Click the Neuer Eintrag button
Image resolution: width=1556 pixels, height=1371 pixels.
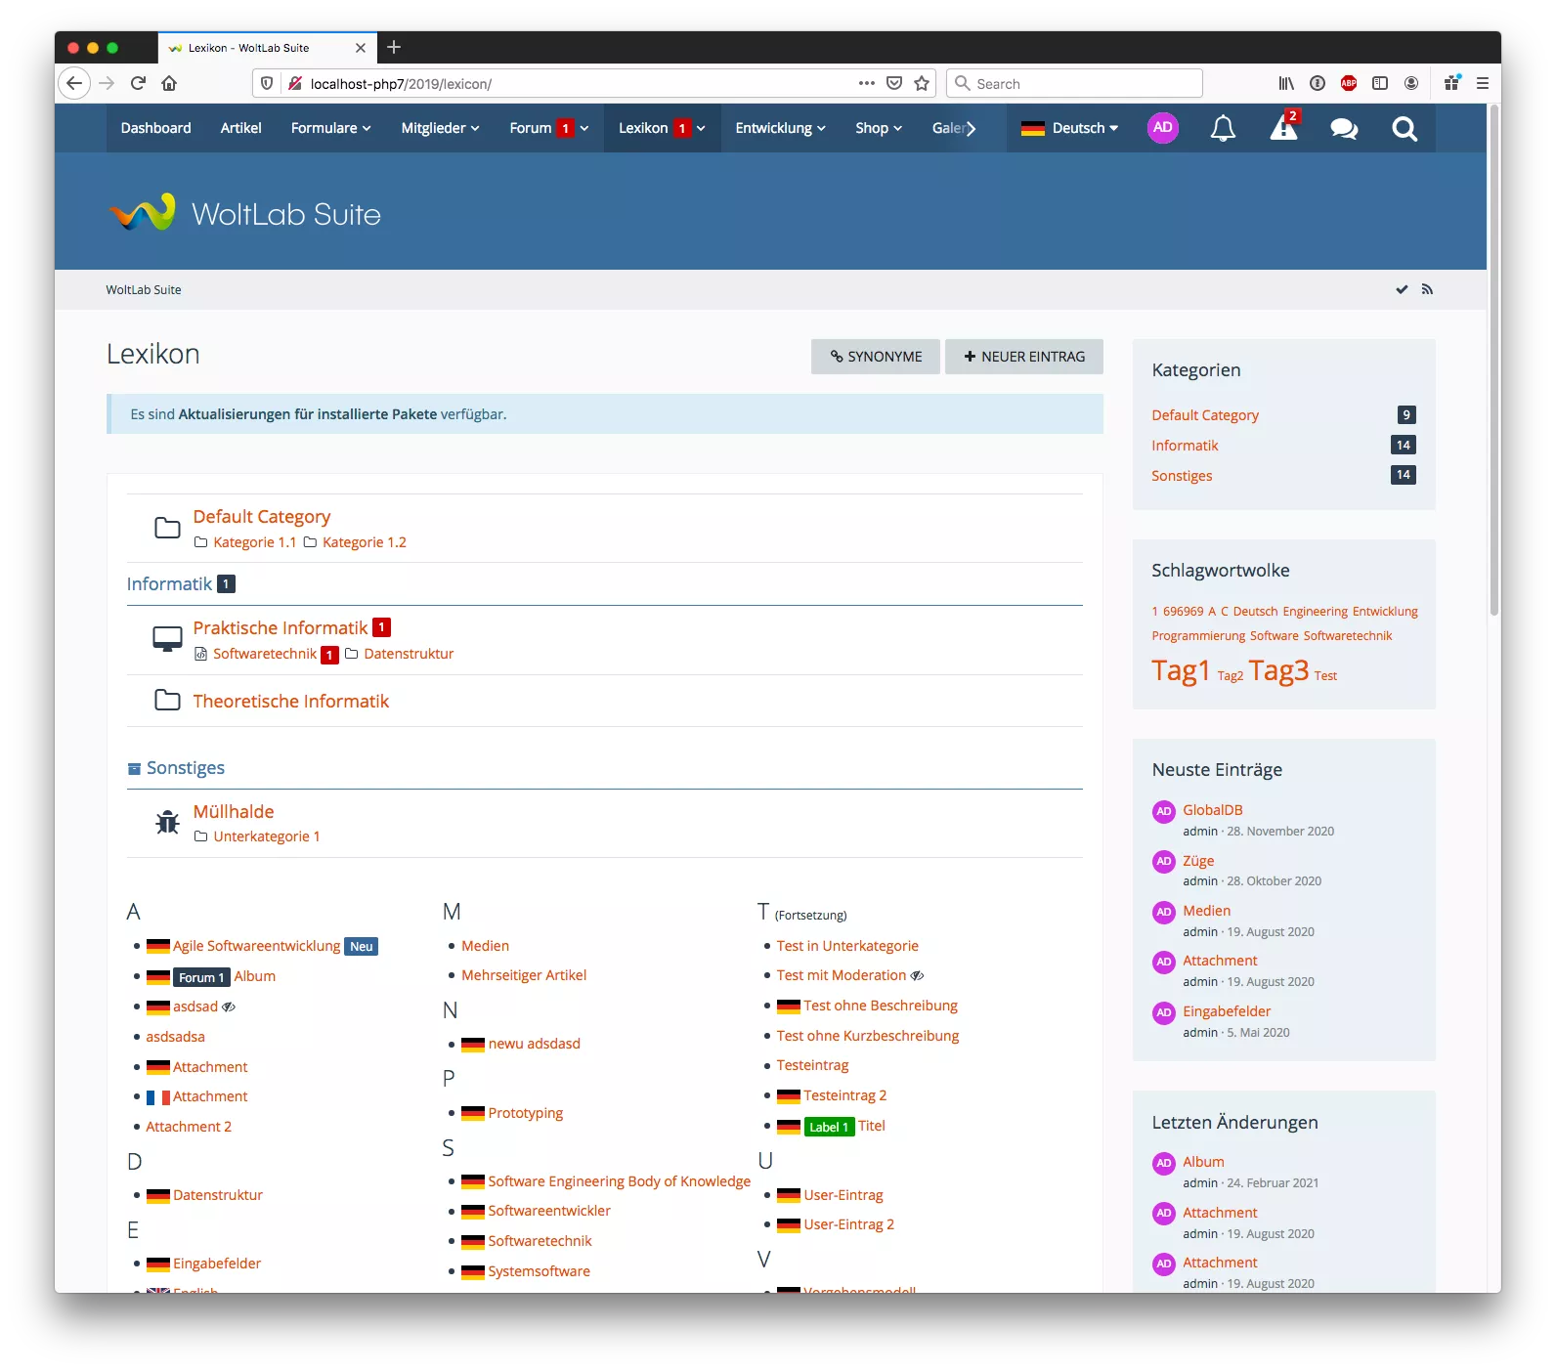(1023, 357)
